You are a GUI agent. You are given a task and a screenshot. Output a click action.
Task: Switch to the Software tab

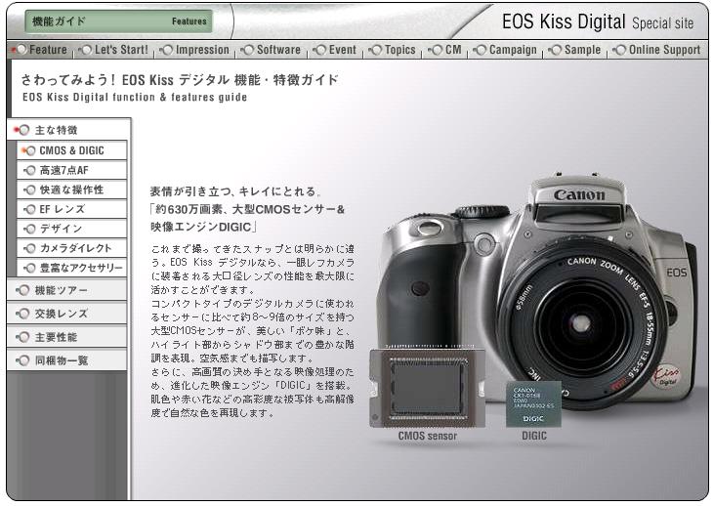271,50
